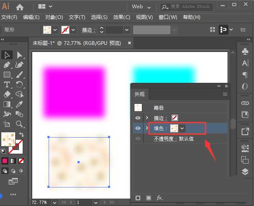Click Add New Effect fx button
Screen dimensions: 254x206
tap(160, 198)
